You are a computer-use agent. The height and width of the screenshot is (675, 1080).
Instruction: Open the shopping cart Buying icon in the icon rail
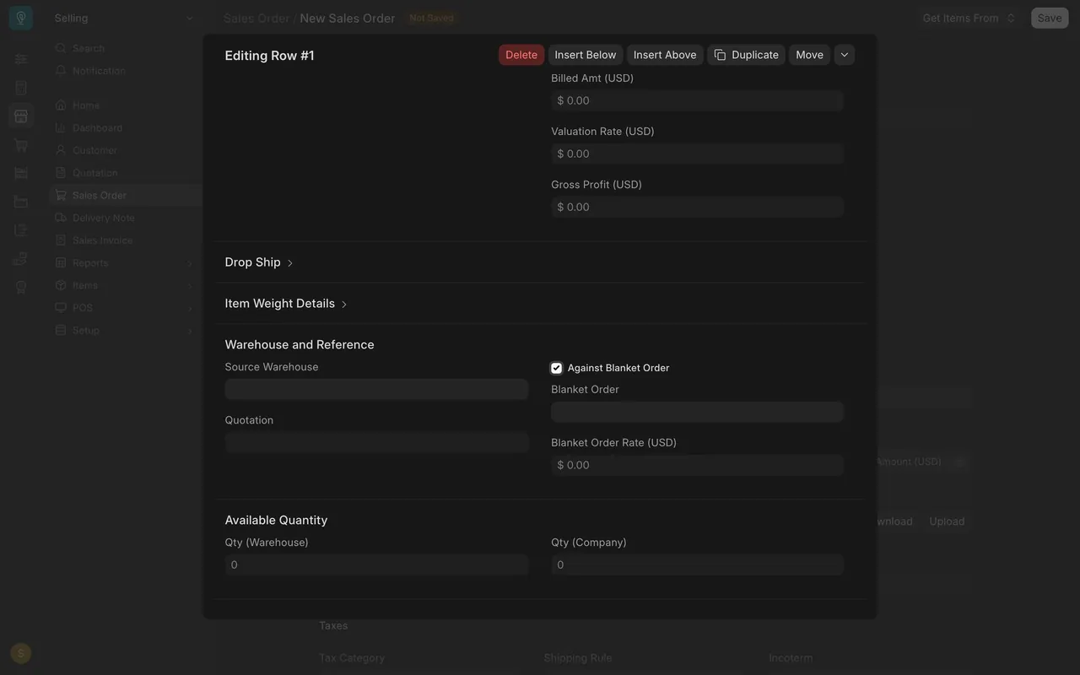coord(21,145)
